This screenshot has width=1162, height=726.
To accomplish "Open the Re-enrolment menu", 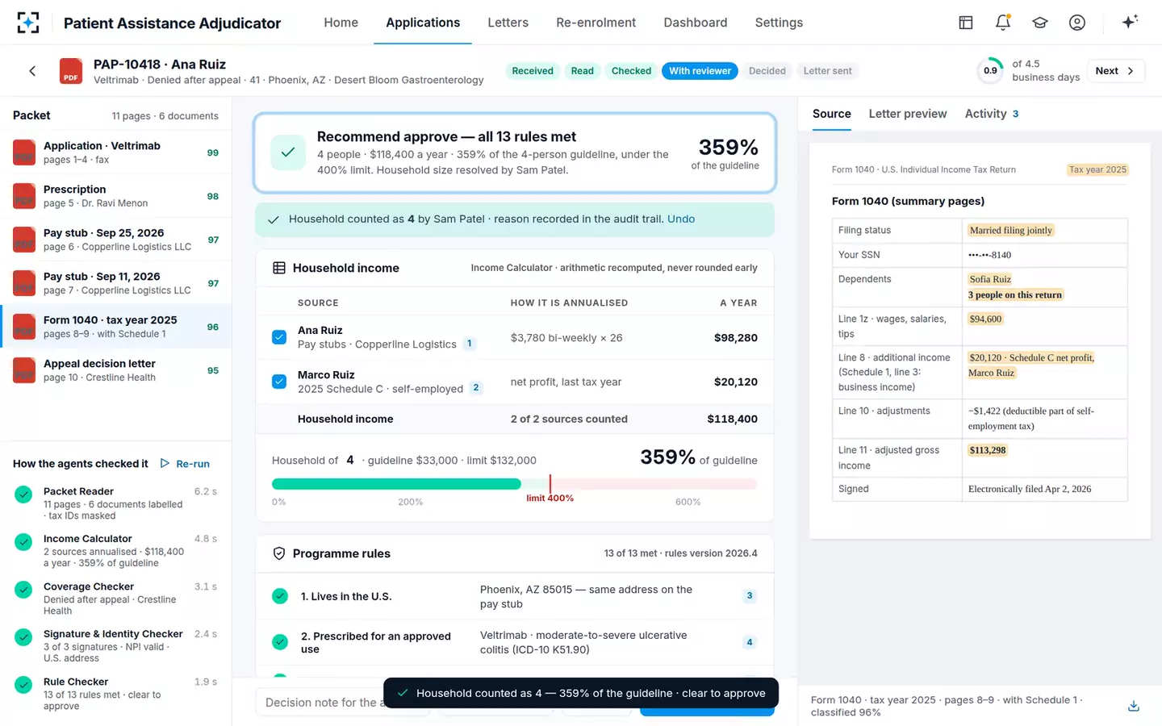I will point(596,23).
